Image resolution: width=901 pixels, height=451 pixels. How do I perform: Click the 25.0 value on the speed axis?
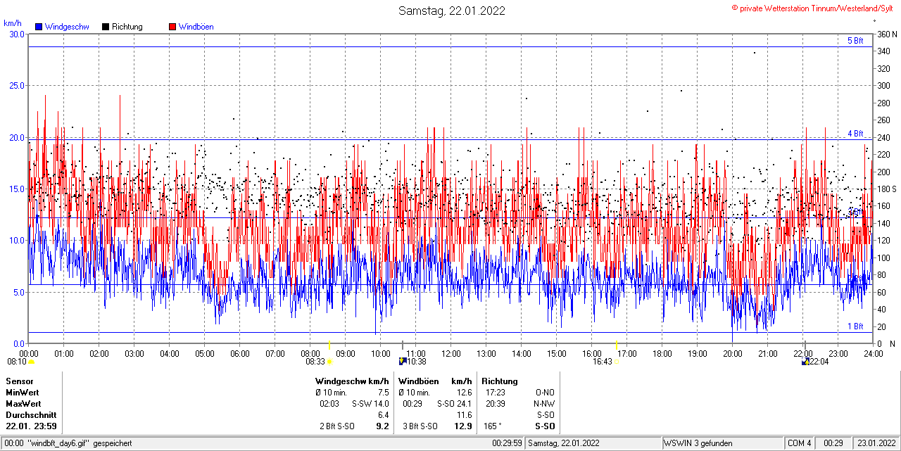click(17, 85)
